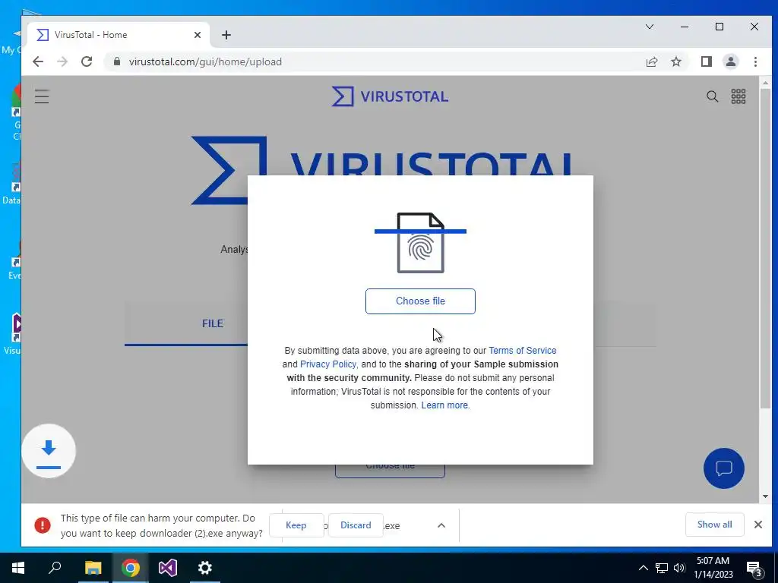778x583 pixels.
Task: Select the FILE tab
Action: pyautogui.click(x=213, y=323)
